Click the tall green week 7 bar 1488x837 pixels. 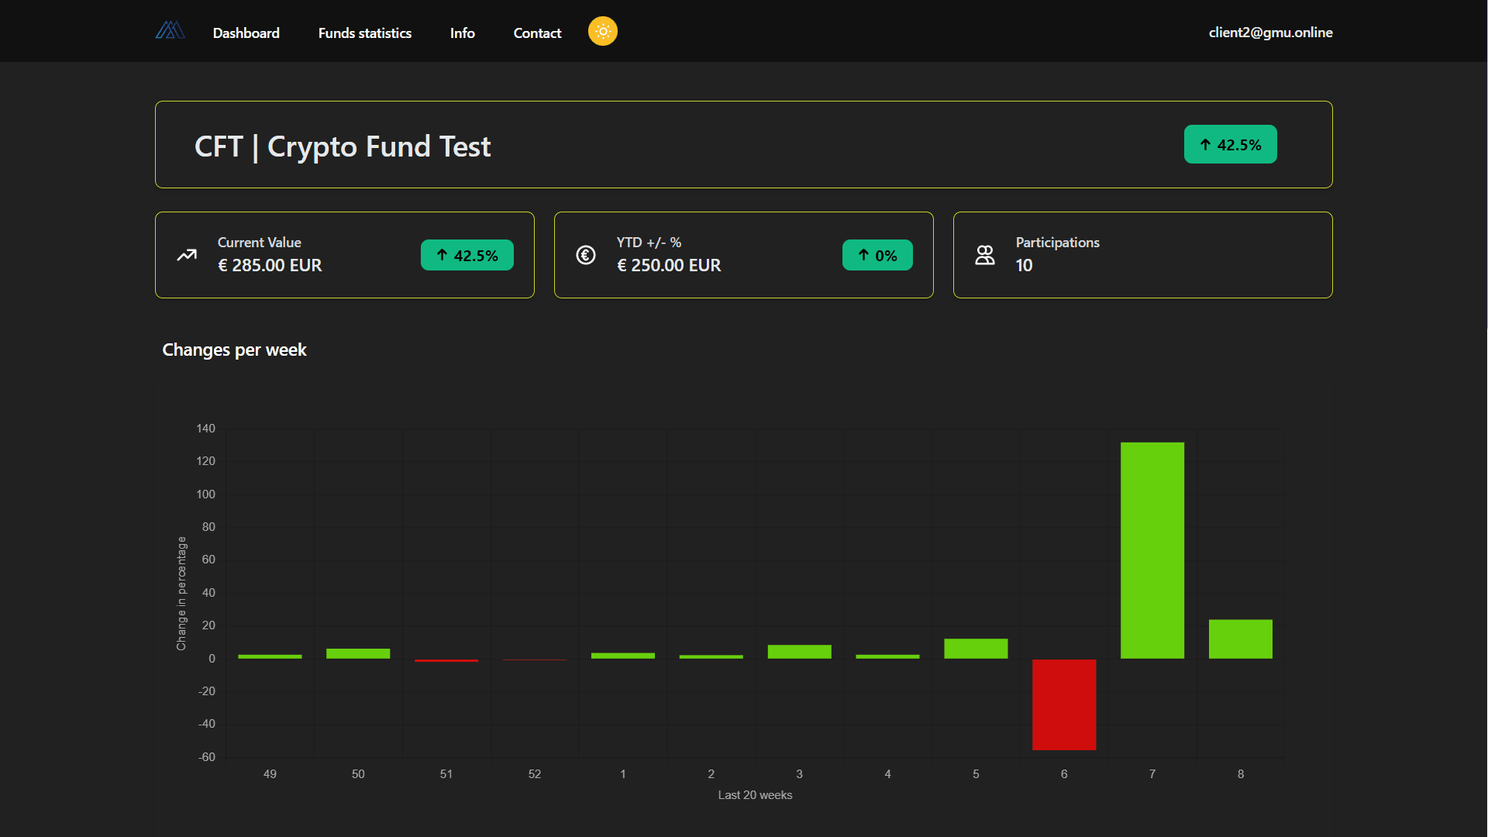coord(1152,550)
